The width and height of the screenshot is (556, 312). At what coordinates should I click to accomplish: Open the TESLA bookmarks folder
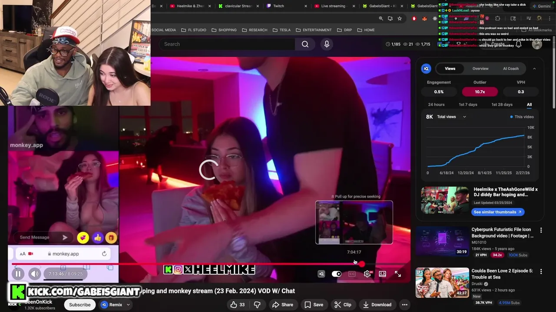[x=281, y=30]
